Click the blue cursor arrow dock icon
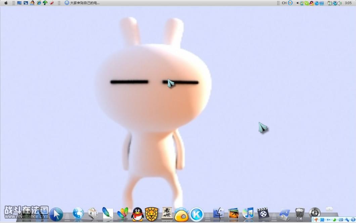The width and height of the screenshot is (356, 223). point(56,214)
